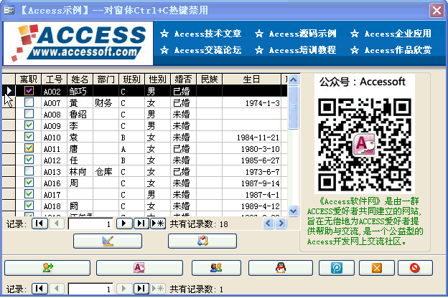Toggle 离职 checkbox for A013

[x=29, y=170]
